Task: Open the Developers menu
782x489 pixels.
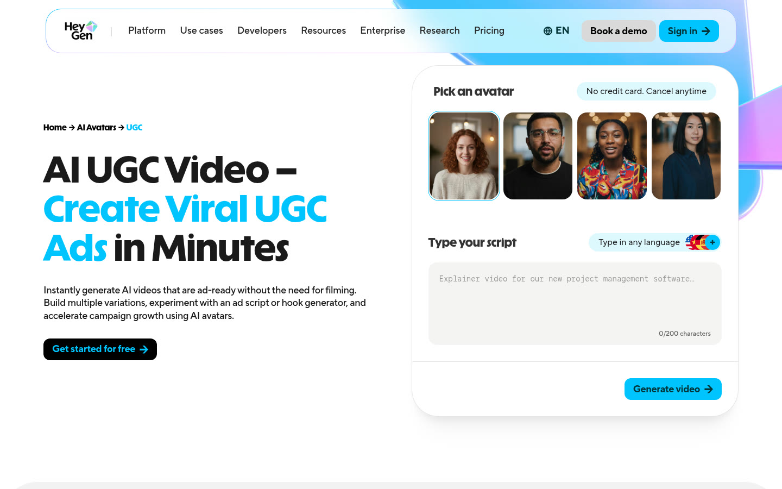Action: pos(262,30)
